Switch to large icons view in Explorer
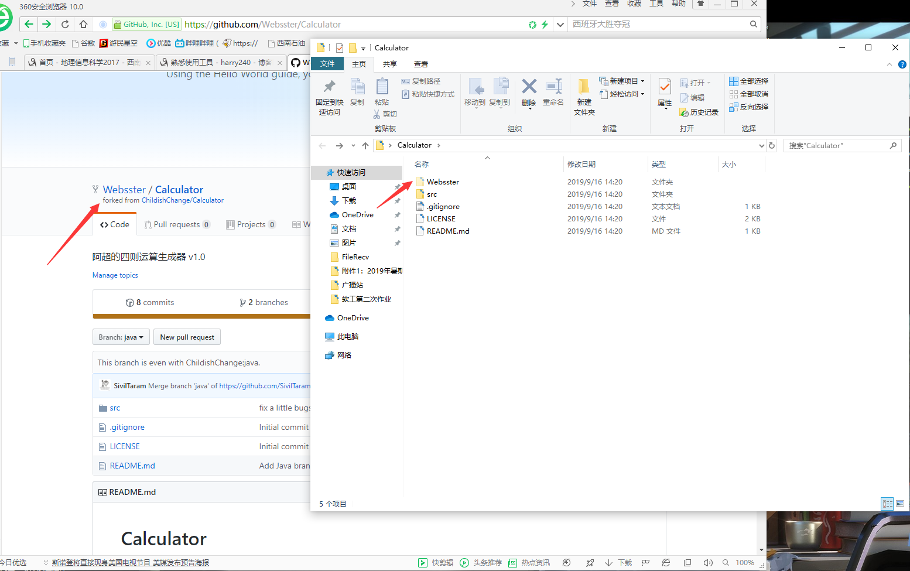Screen dimensions: 910x571 900,504
